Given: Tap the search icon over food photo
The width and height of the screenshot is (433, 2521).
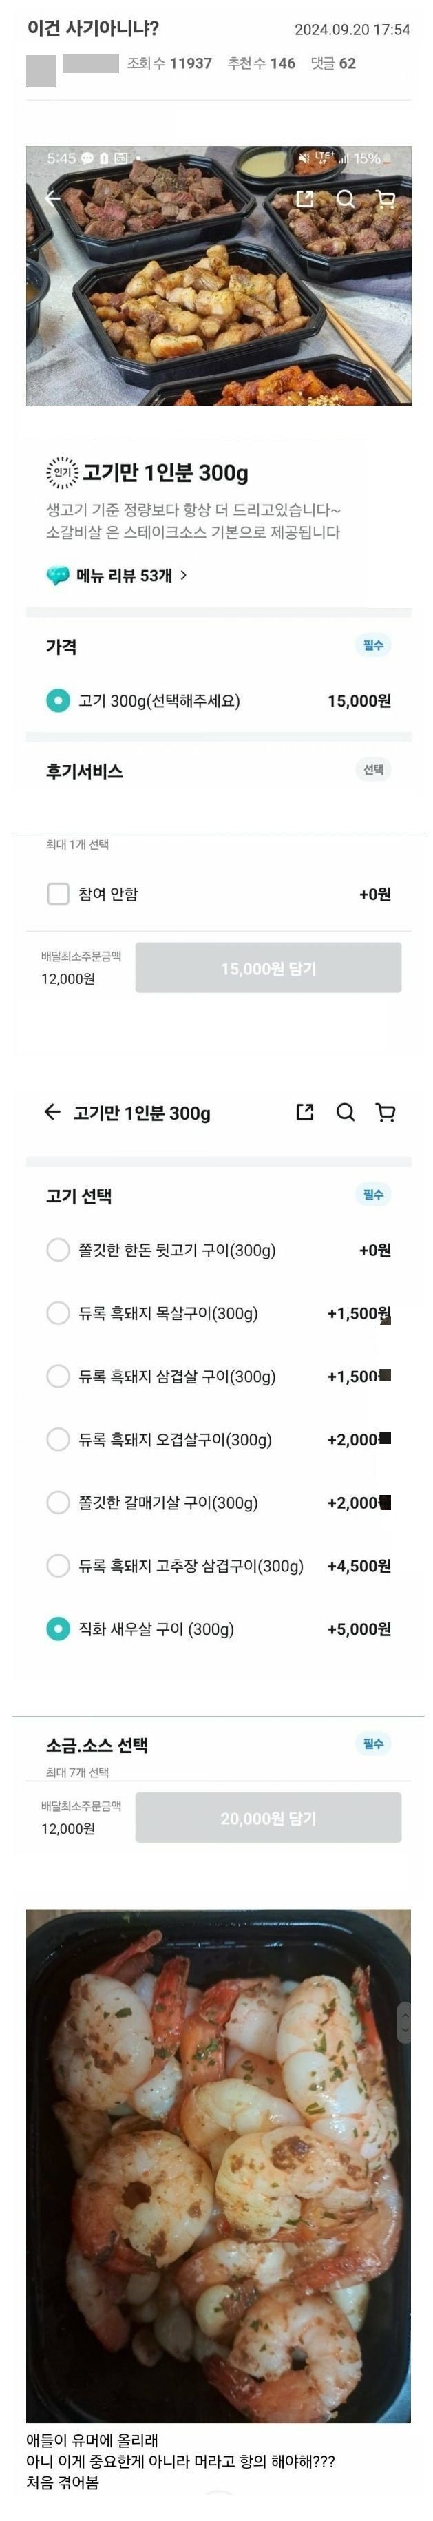Looking at the screenshot, I should [x=345, y=199].
